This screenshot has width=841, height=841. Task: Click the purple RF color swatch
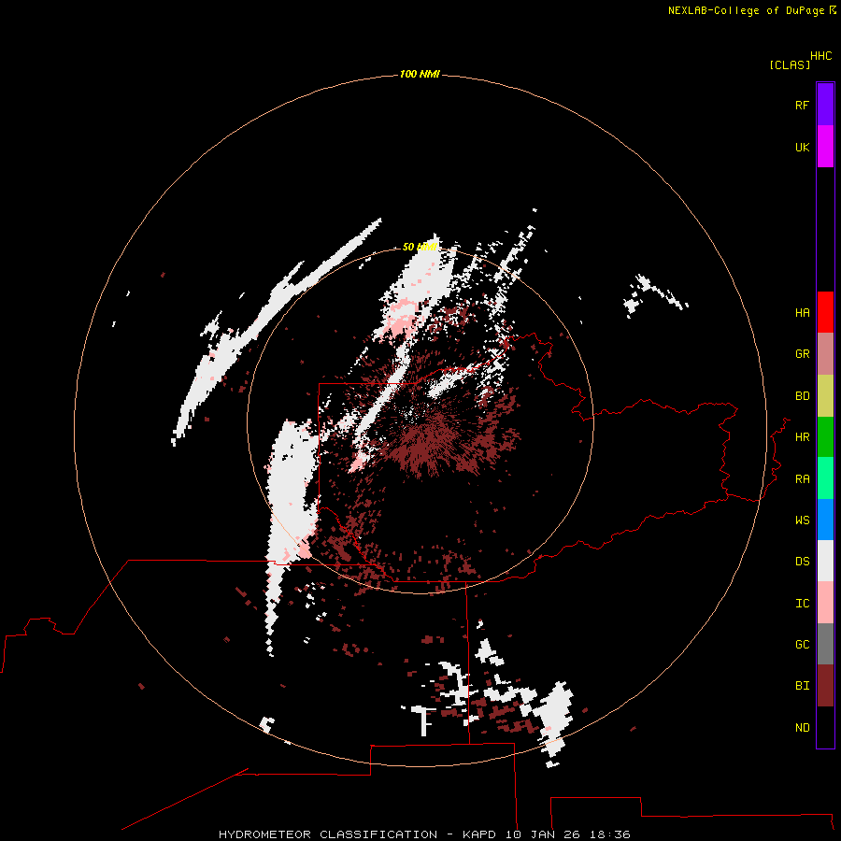click(825, 105)
